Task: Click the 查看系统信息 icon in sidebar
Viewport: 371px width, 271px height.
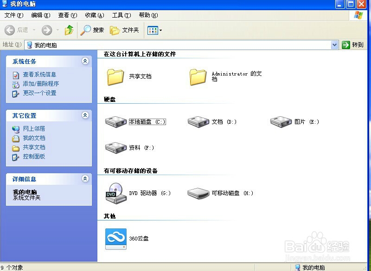Action: pyautogui.click(x=16, y=75)
